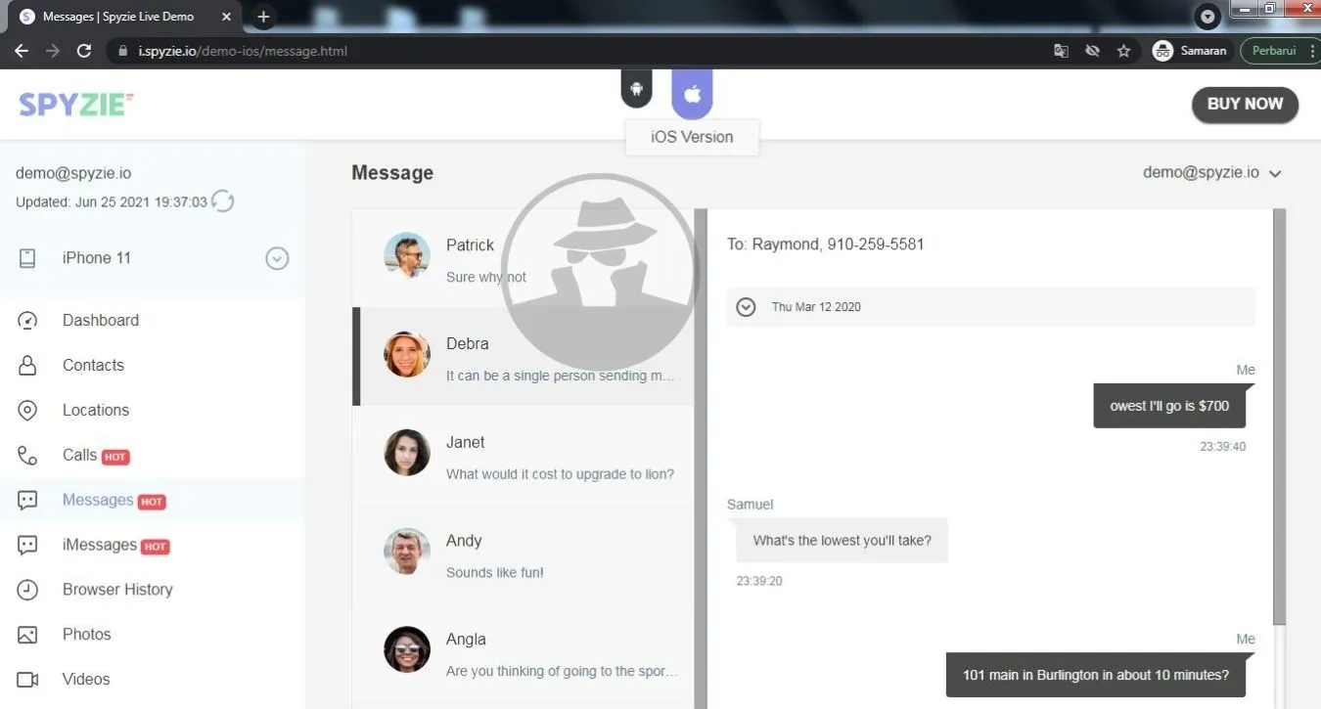Click the Contacts person icon
This screenshot has width=1321, height=709.
[x=27, y=366]
